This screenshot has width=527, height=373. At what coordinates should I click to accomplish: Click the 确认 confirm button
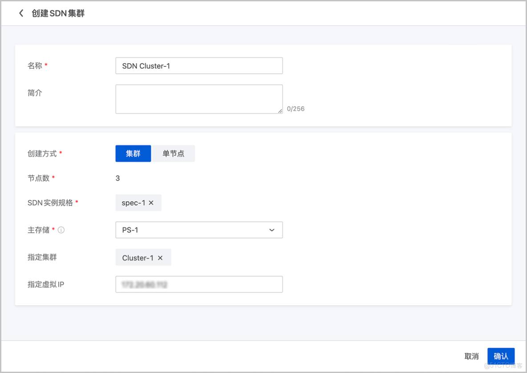(501, 356)
